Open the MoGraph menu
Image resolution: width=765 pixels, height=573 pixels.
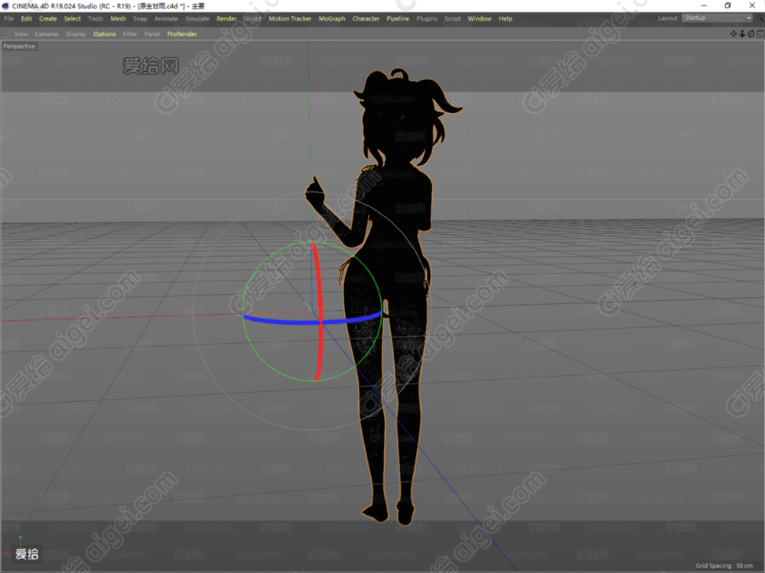coord(332,18)
